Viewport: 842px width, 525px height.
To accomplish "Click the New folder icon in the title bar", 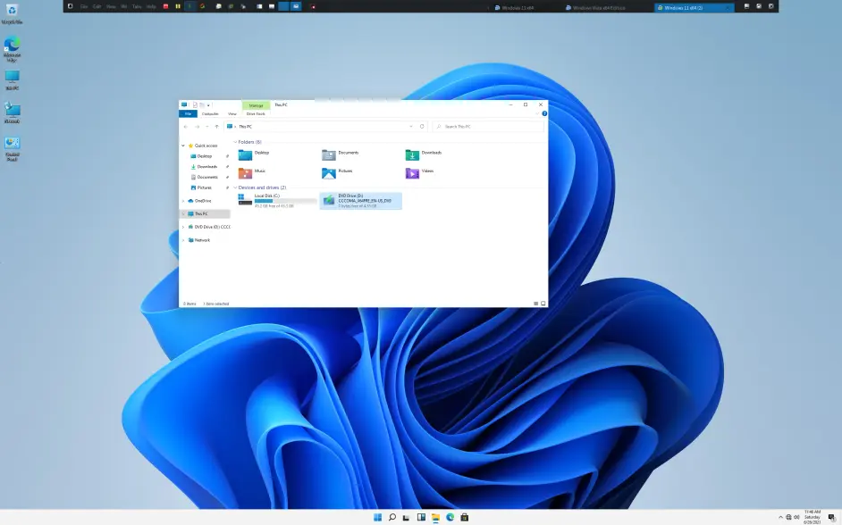I will (x=202, y=105).
